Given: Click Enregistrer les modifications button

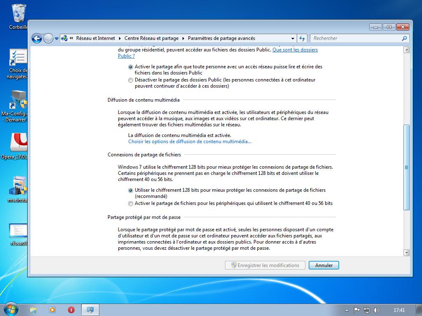Looking at the screenshot, I should 265,265.
